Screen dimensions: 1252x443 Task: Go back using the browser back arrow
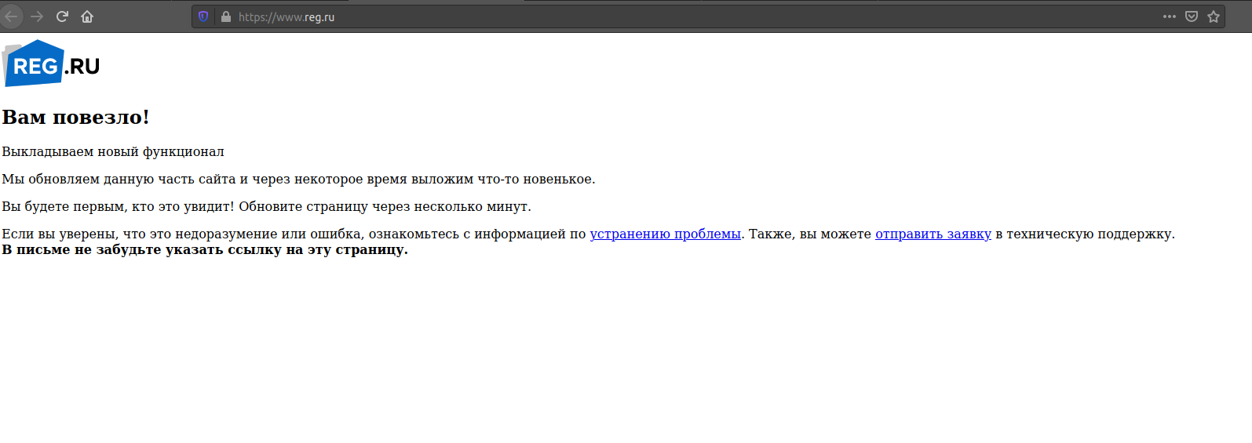pos(12,16)
